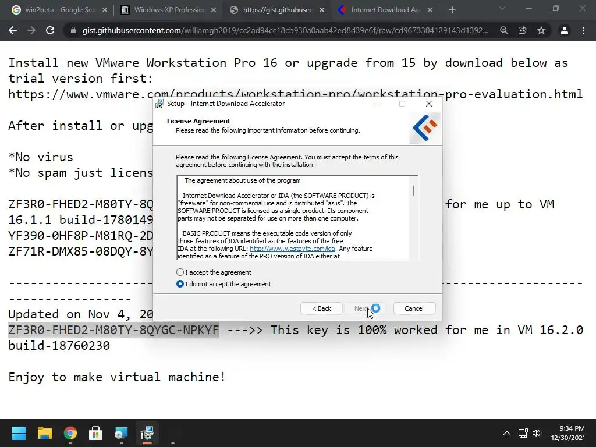Show hidden system tray icons
Viewport: 596px width, 447px height.
507,433
